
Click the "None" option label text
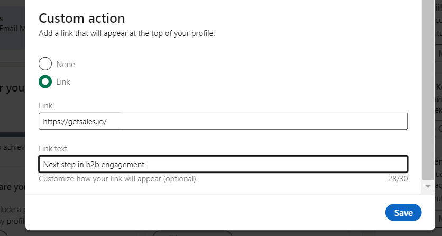click(x=66, y=65)
